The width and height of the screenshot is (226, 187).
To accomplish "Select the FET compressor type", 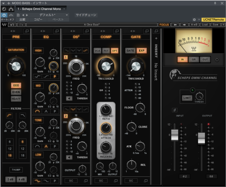I will tap(106, 51).
